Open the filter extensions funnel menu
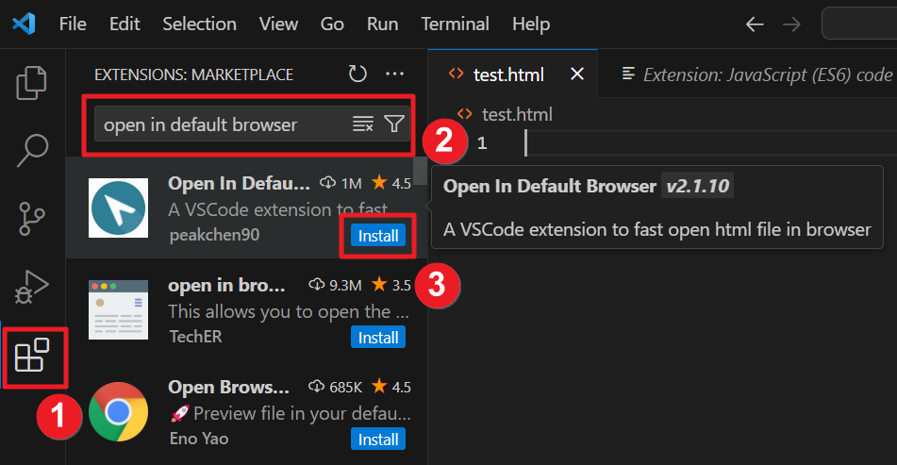The image size is (897, 465). click(x=394, y=124)
